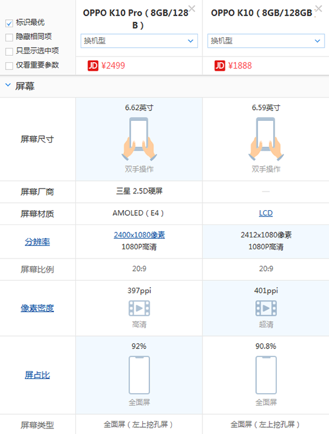Remove OPPO K10 from comparison
Viewport: 329px width, 434px height.
tap(318, 9)
